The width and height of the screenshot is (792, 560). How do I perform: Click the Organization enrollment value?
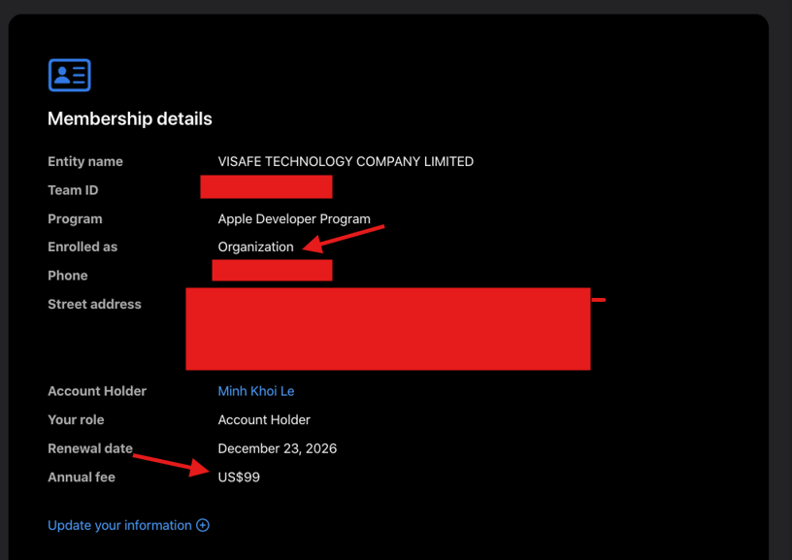coord(255,247)
